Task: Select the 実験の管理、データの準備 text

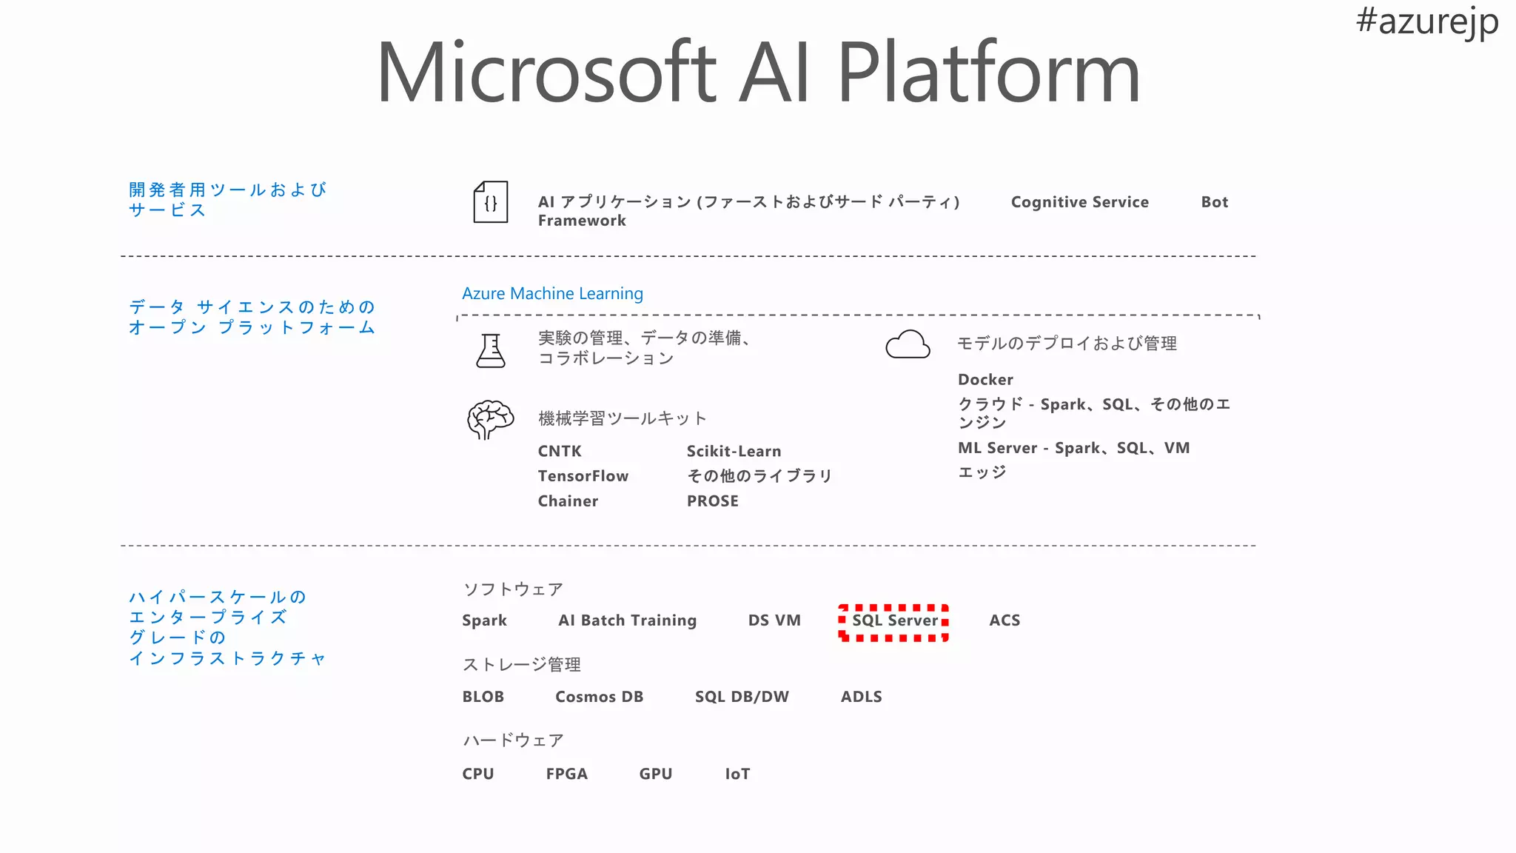Action: point(645,348)
